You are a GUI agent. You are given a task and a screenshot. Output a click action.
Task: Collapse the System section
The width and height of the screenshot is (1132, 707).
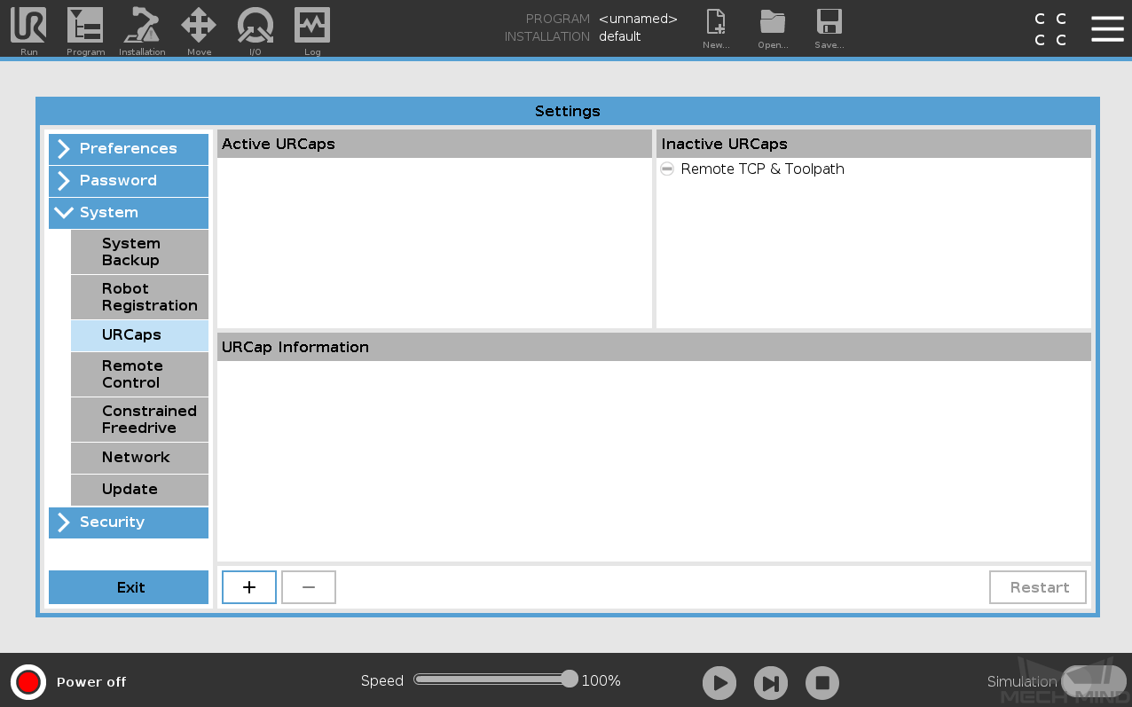tap(129, 212)
